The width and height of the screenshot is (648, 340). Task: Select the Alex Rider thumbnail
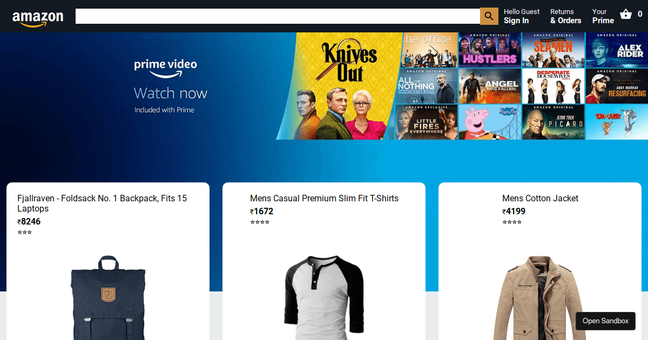tap(617, 50)
